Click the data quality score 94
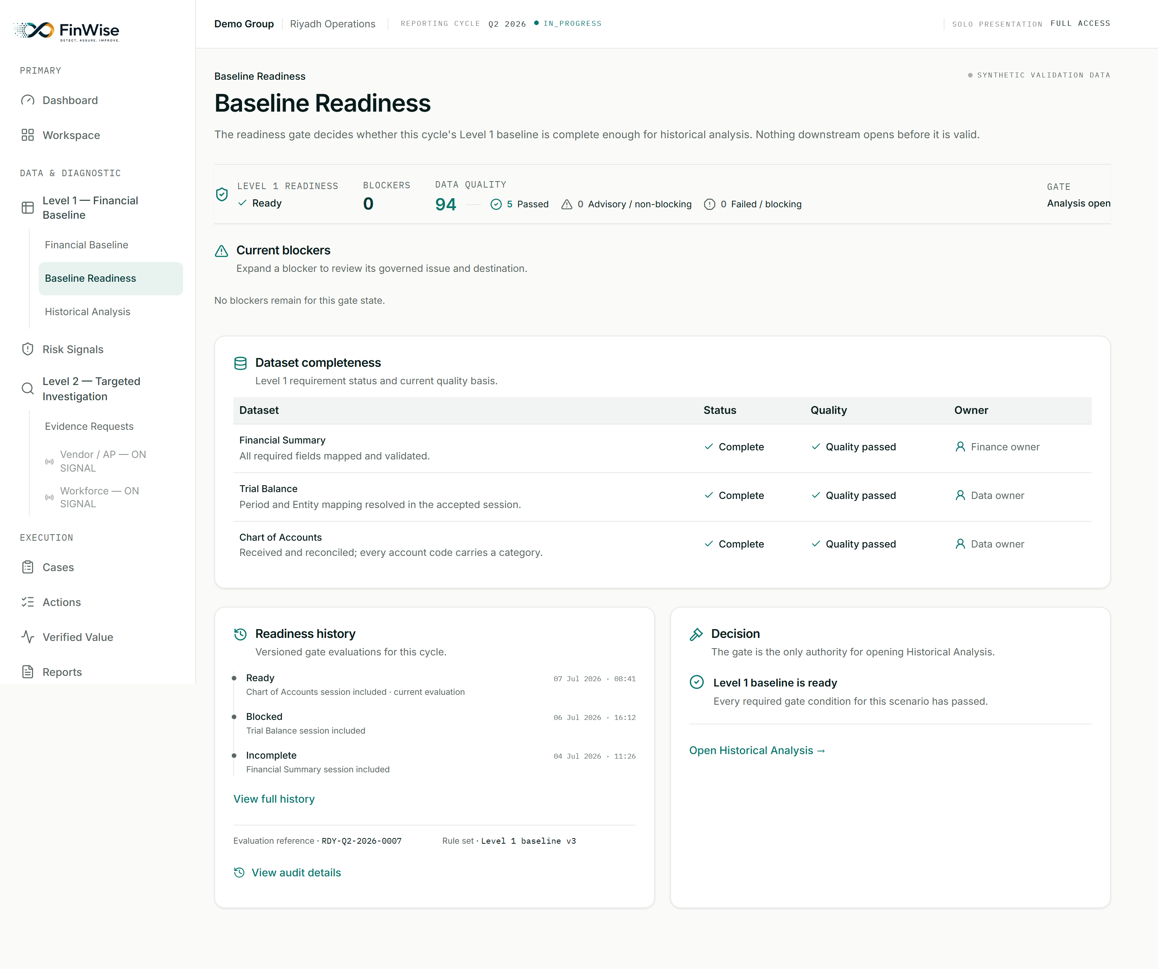Viewport: 1158px width, 969px height. pyautogui.click(x=446, y=205)
